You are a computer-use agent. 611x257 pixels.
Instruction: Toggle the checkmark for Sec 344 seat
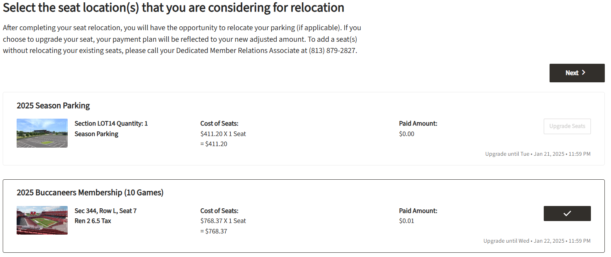(x=567, y=213)
